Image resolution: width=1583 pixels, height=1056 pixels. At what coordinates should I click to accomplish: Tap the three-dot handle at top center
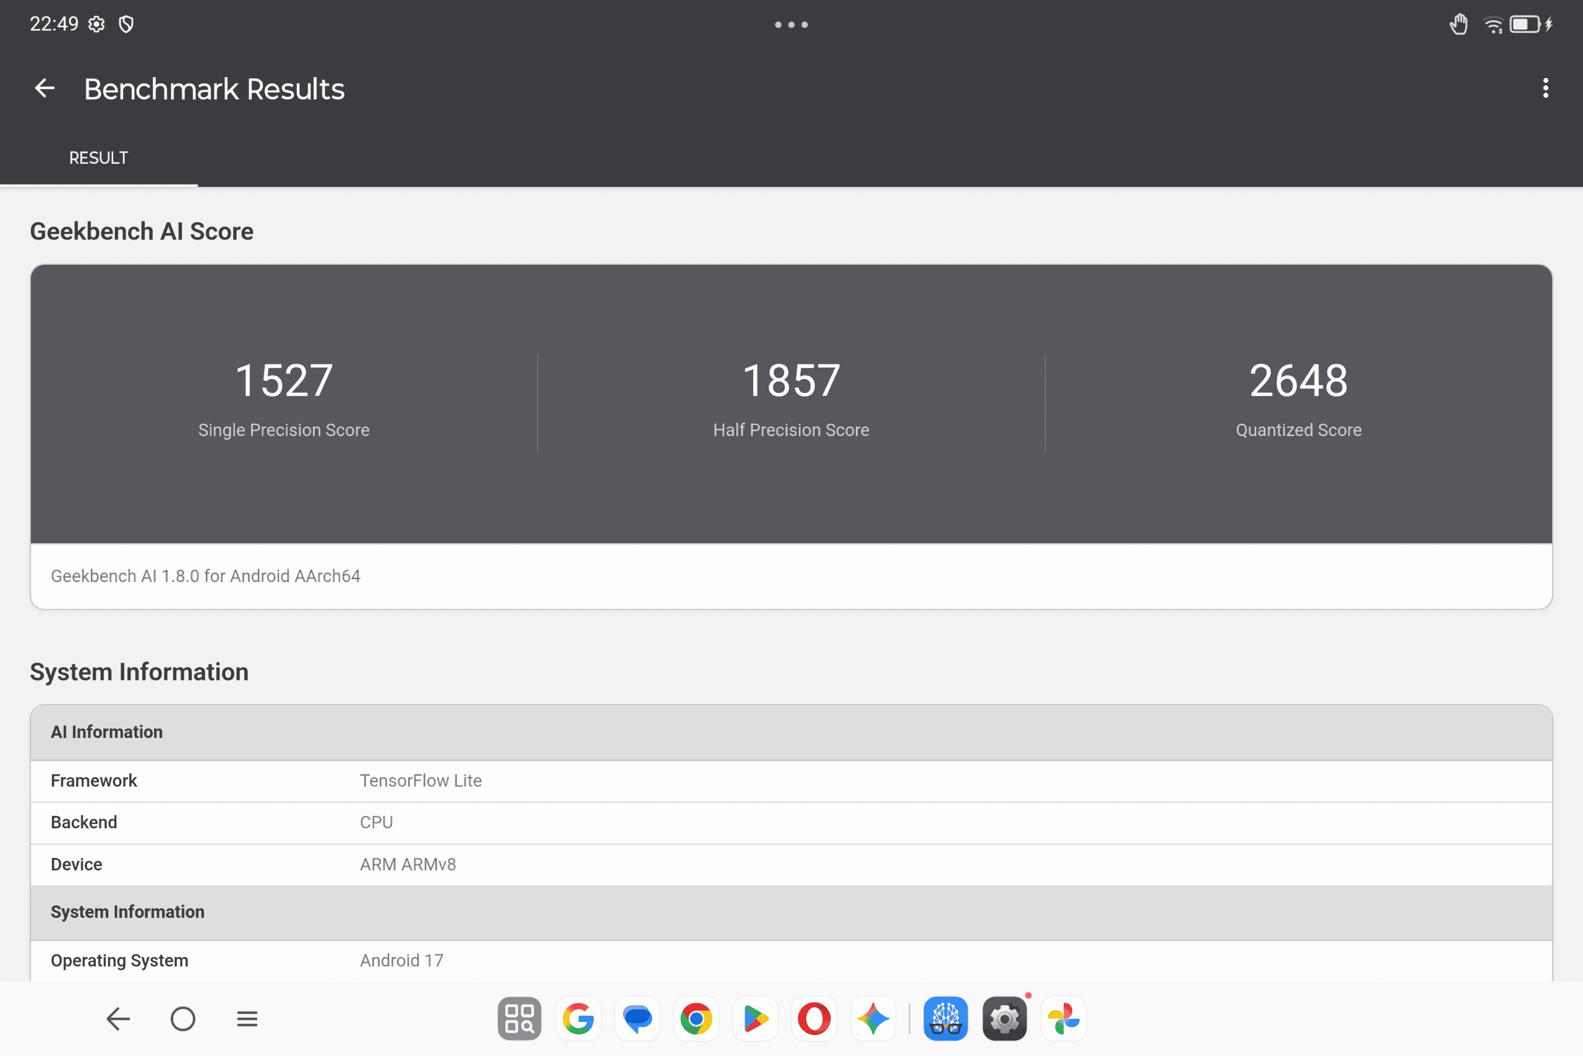[791, 25]
